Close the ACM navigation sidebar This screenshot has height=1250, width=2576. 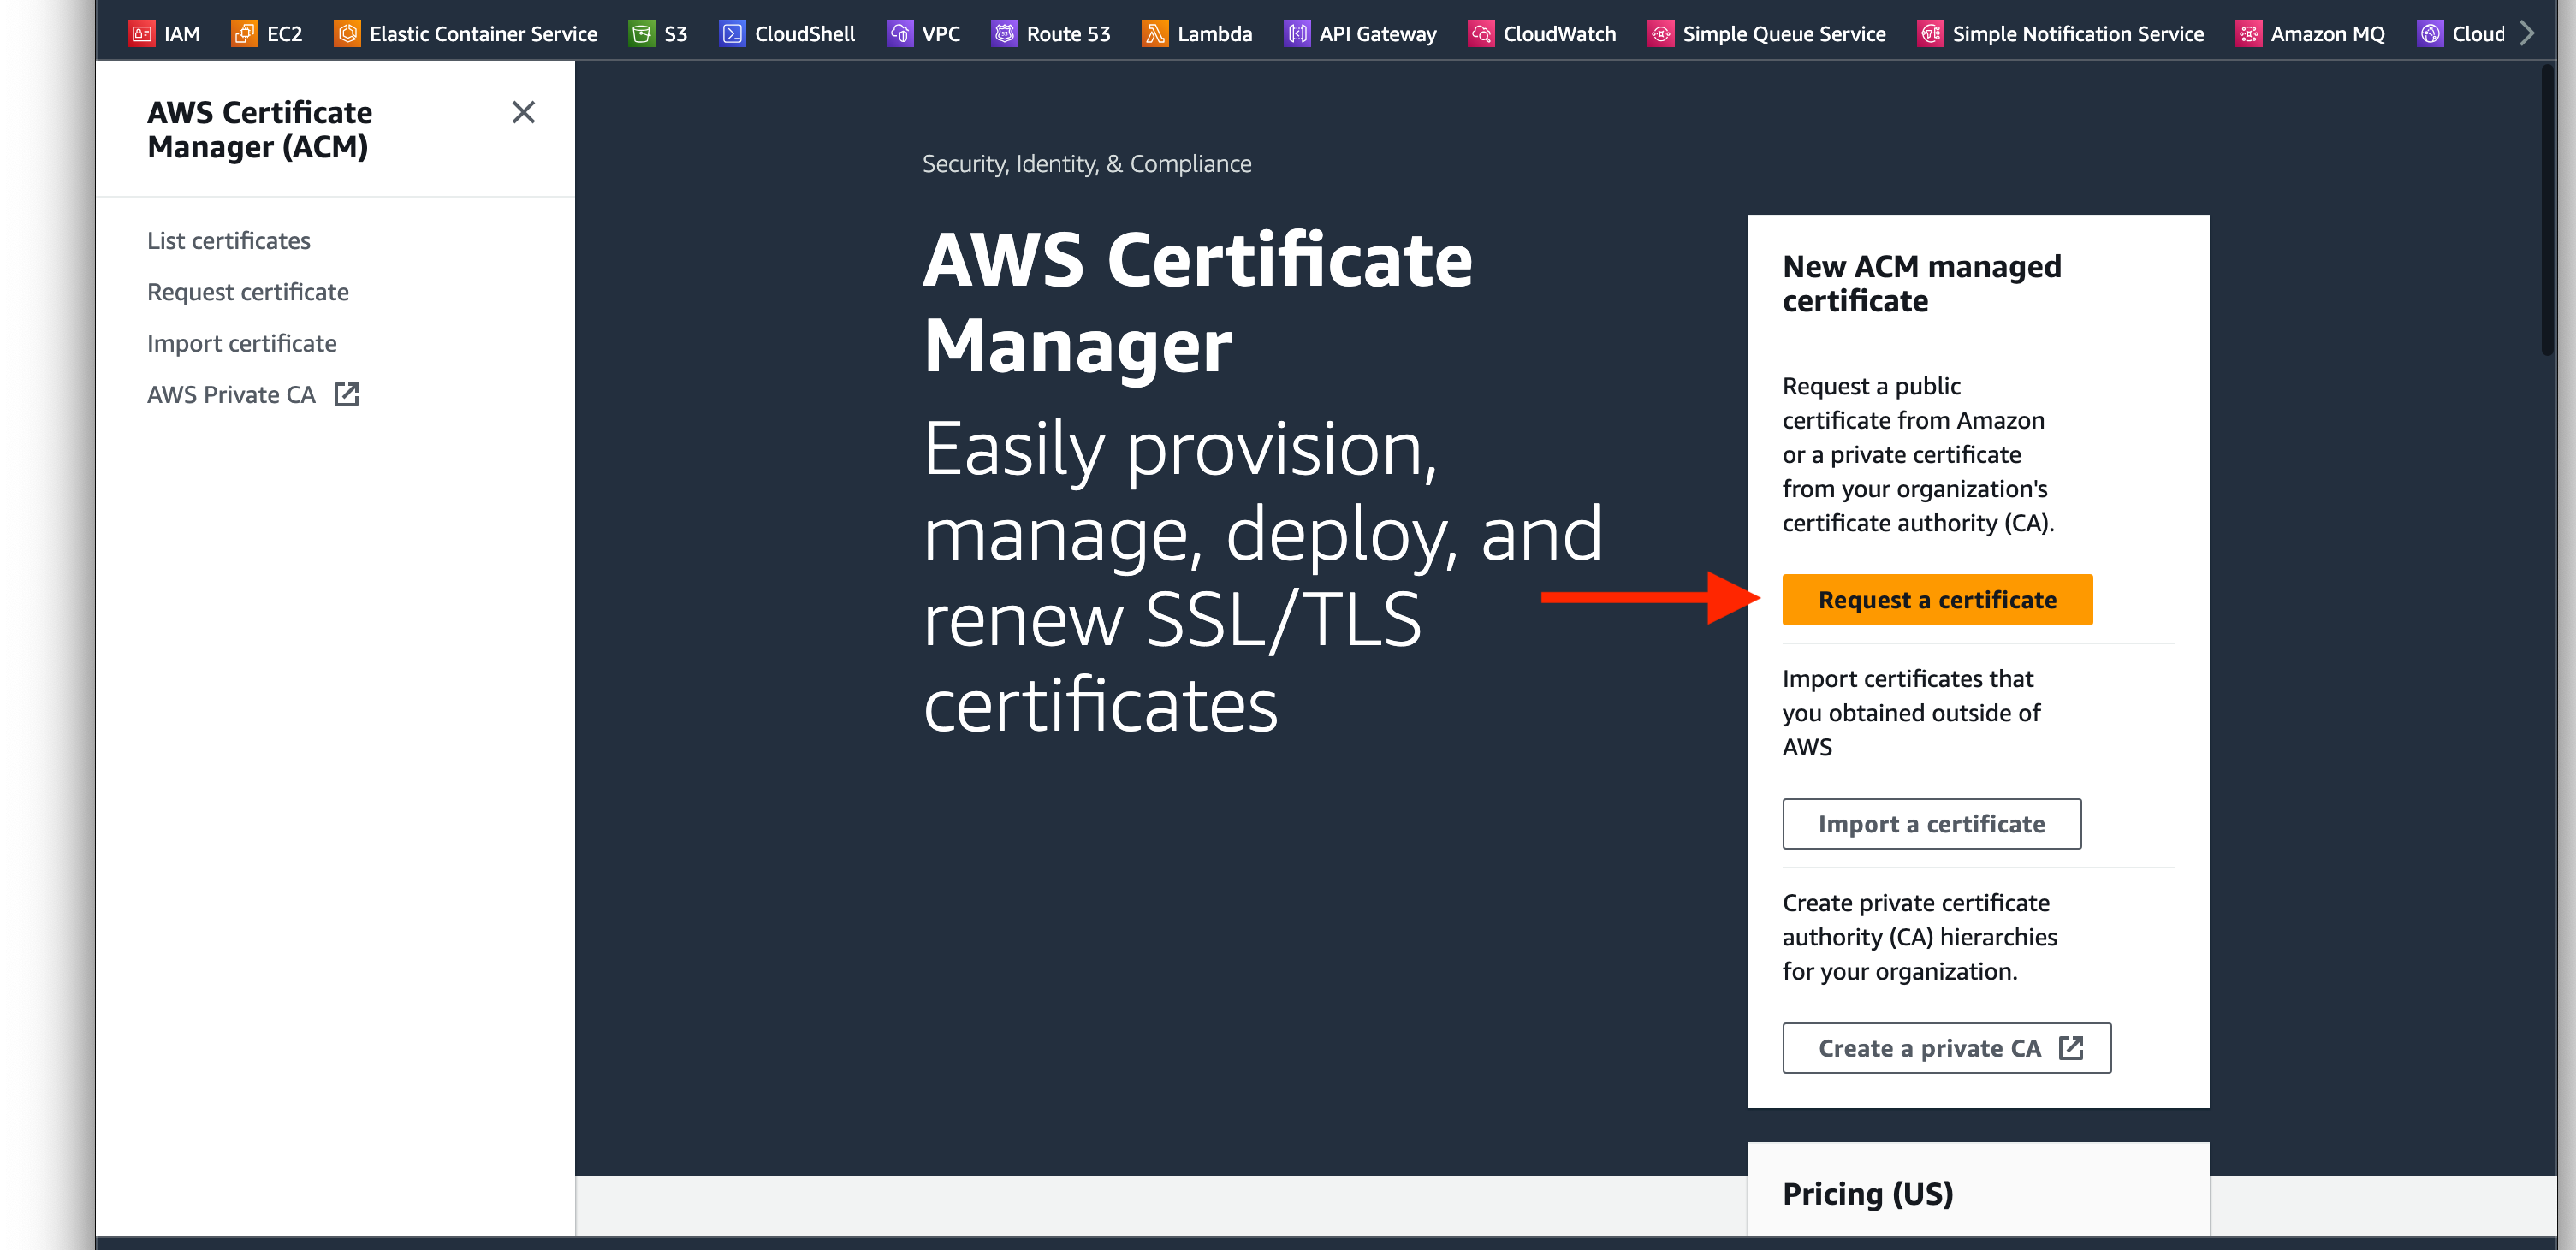523,112
